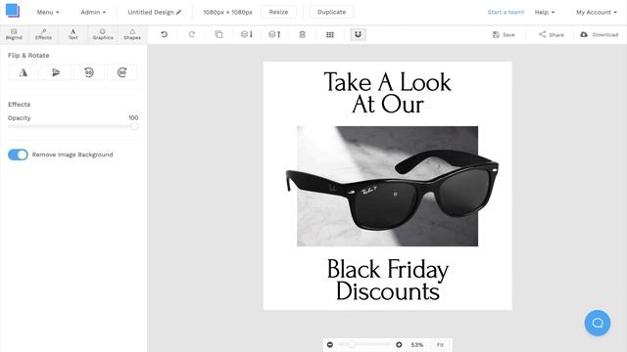Click the trash delete icon
Image resolution: width=627 pixels, height=352 pixels.
[303, 34]
